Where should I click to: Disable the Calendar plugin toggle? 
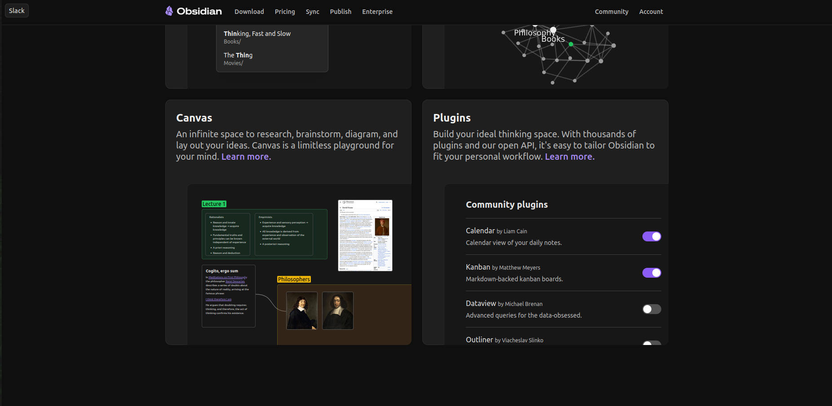(x=651, y=236)
